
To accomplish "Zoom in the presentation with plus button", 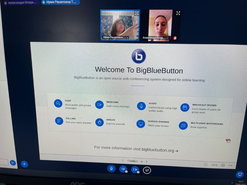I will (223, 165).
